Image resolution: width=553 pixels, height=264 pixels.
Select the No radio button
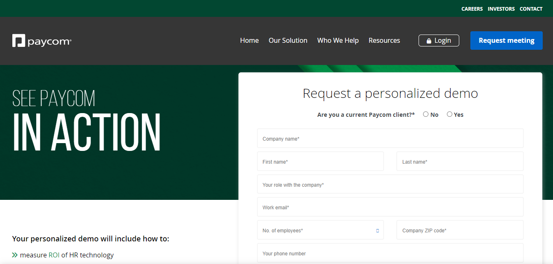coord(426,114)
